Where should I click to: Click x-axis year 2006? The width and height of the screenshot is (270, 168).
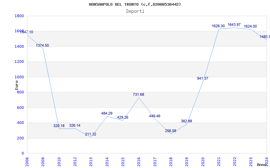(x=27, y=162)
